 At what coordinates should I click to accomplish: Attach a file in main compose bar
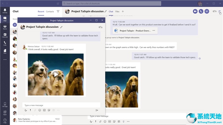(x=100, y=121)
